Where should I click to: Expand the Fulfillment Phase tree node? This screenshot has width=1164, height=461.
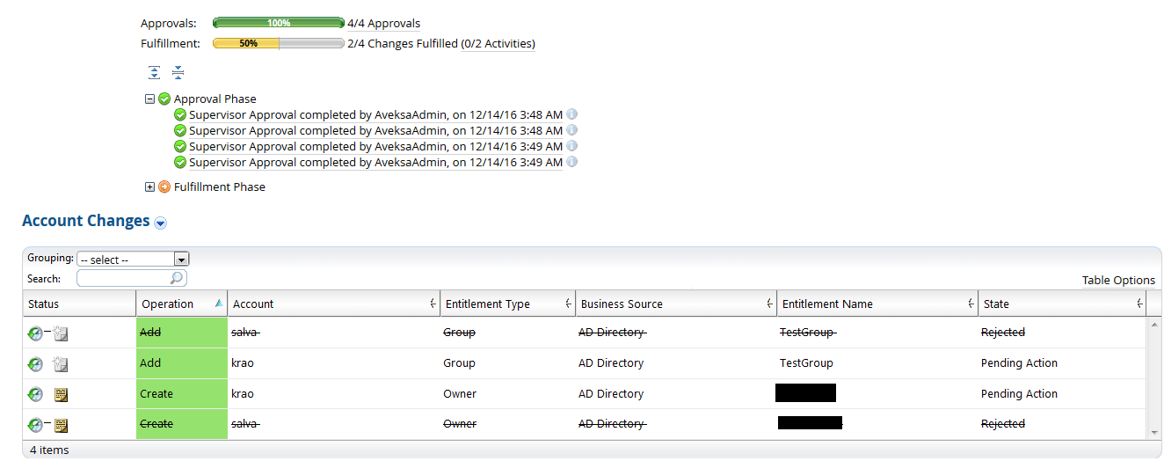150,187
